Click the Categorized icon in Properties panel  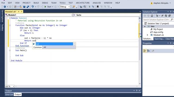(145, 51)
